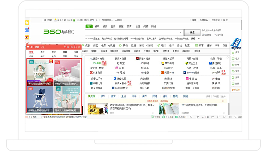The width and height of the screenshot is (267, 151).
Task: Open the 隐私政策 link
Action: coord(216,20)
